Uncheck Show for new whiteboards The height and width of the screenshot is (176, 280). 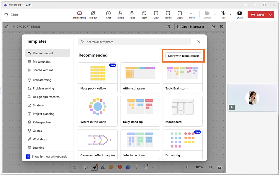point(28,157)
